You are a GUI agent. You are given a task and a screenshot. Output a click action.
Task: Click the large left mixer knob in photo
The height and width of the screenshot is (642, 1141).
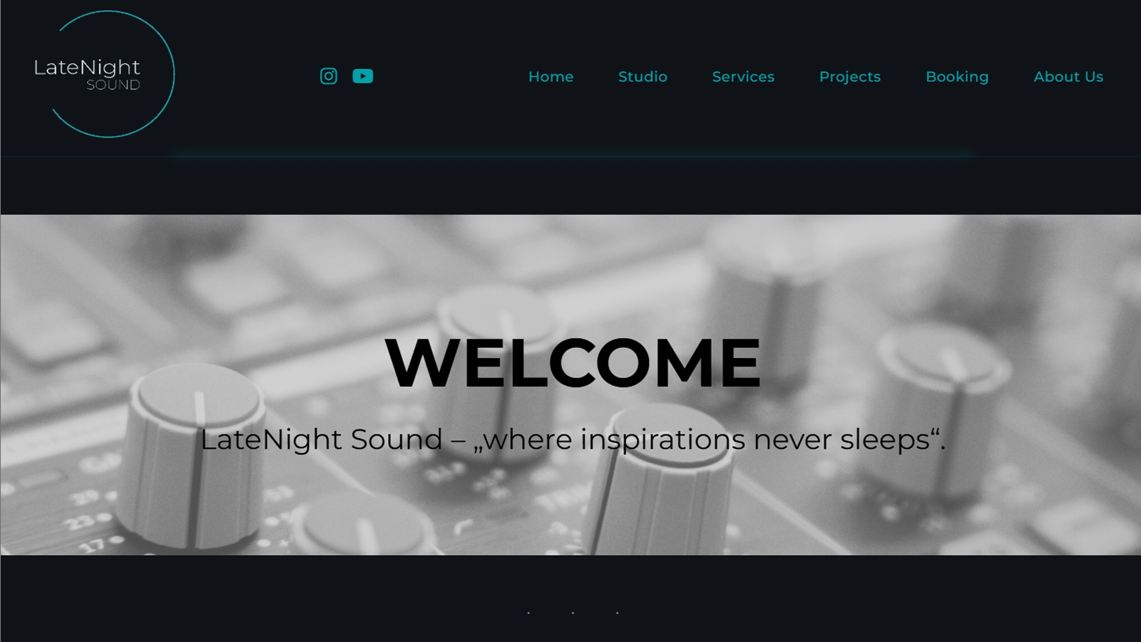pyautogui.click(x=194, y=457)
